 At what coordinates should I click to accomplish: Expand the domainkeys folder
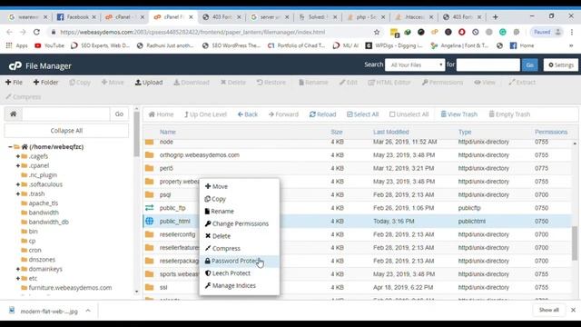(18, 269)
